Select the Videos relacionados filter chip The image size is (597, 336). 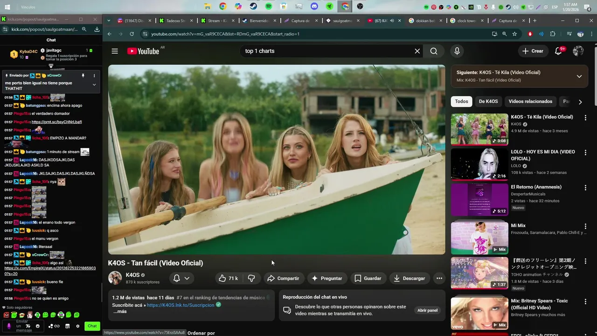[530, 101]
